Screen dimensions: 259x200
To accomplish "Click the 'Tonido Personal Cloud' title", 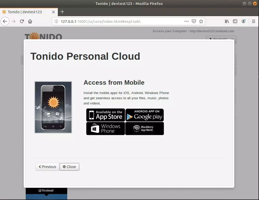I will 85,56.
